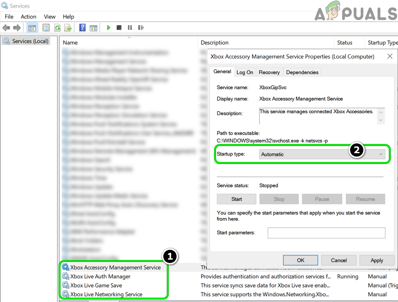The width and height of the screenshot is (398, 302).
Task: Switch to the Dependencies tab
Action: [x=302, y=72]
